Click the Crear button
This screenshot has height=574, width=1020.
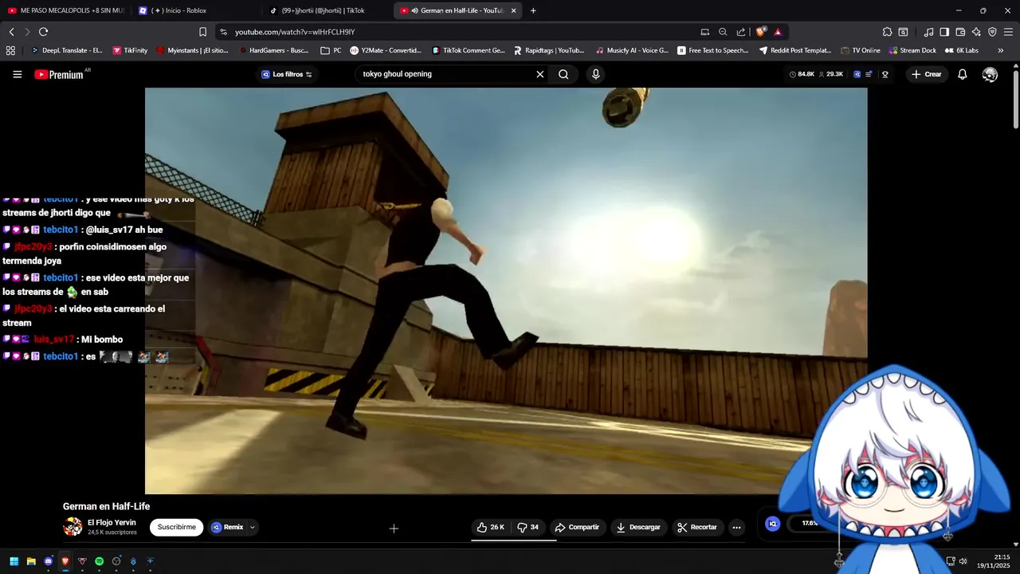pos(927,74)
